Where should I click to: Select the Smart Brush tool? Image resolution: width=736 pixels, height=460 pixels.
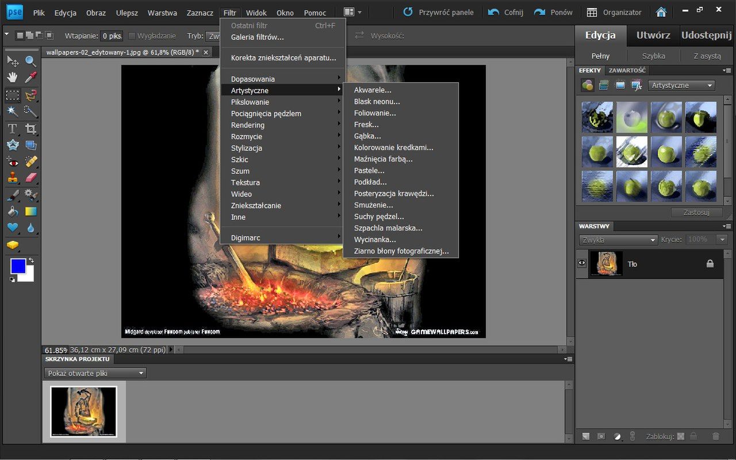[x=30, y=195]
